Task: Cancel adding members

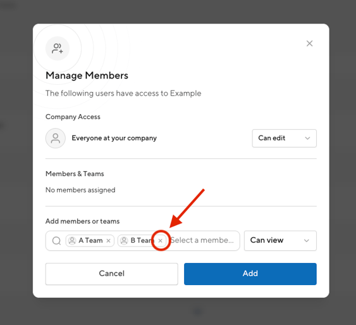Action: click(112, 274)
